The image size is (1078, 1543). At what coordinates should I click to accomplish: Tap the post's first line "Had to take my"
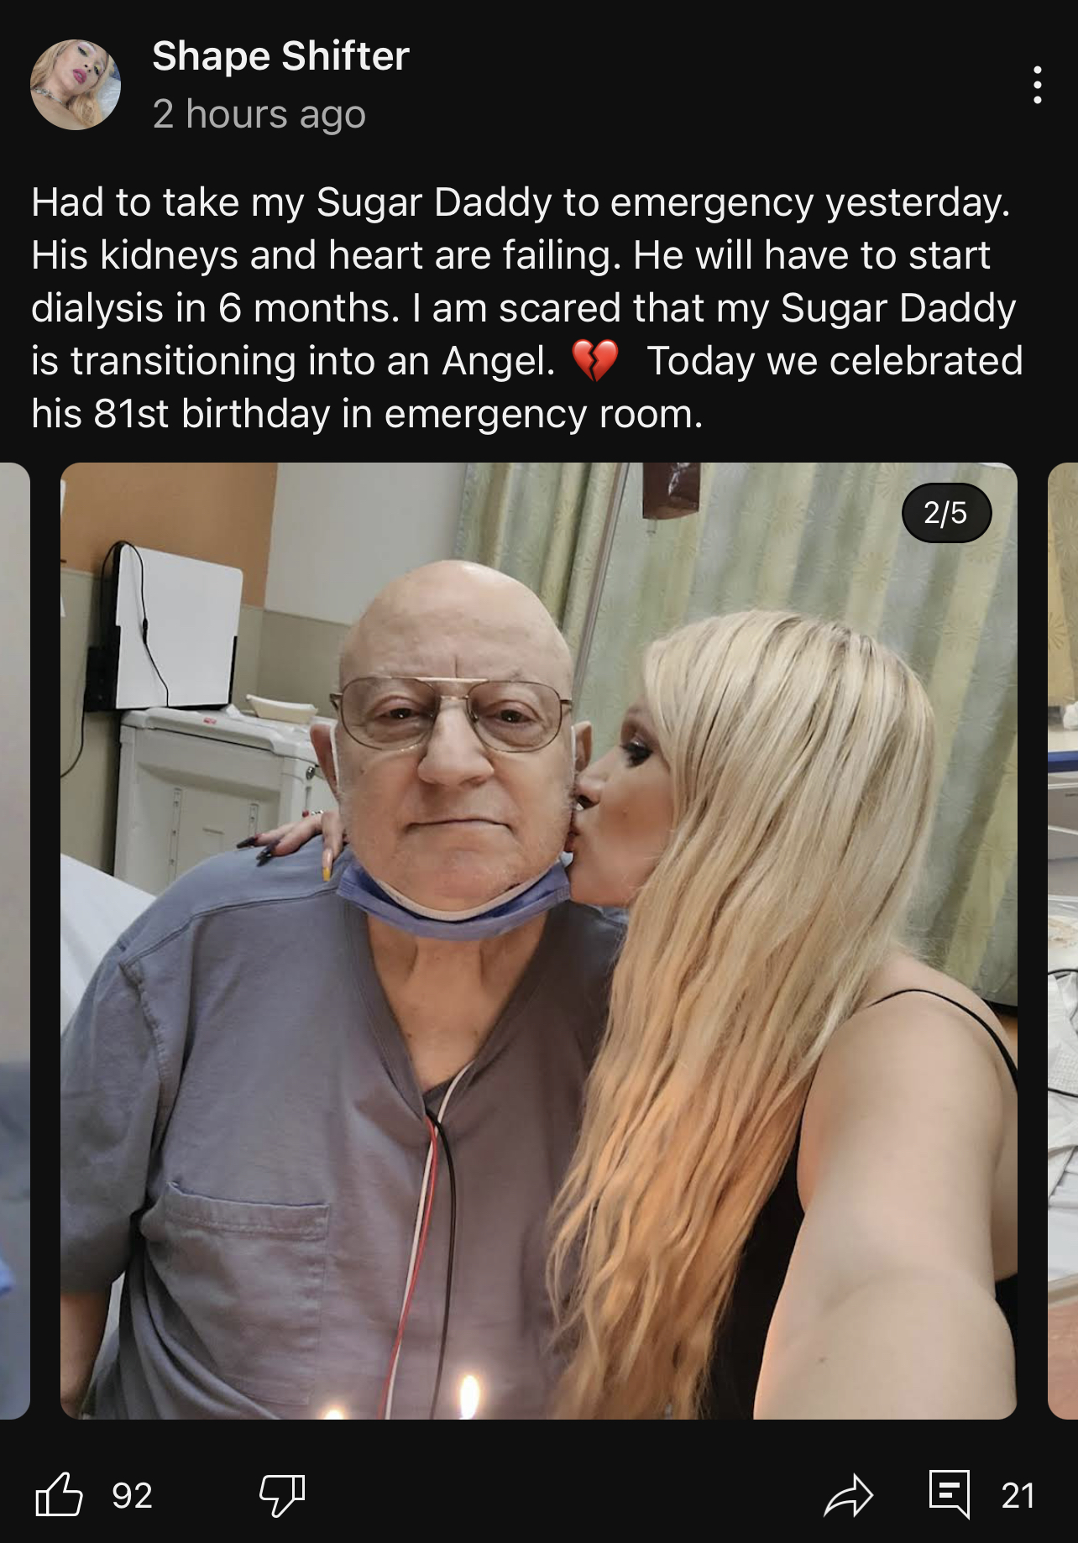pos(167,203)
